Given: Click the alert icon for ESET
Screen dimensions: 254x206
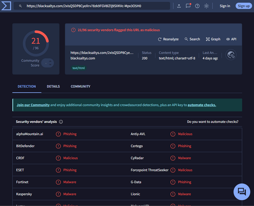Looking at the screenshot, I should pyautogui.click(x=58, y=170).
